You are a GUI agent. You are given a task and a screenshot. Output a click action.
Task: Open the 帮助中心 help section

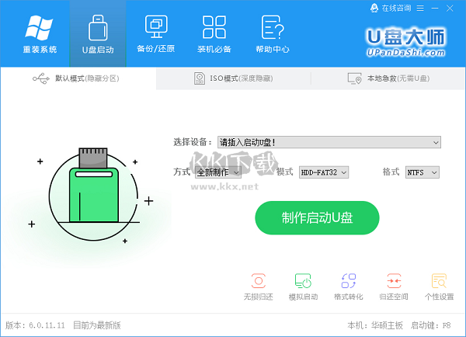(x=273, y=34)
